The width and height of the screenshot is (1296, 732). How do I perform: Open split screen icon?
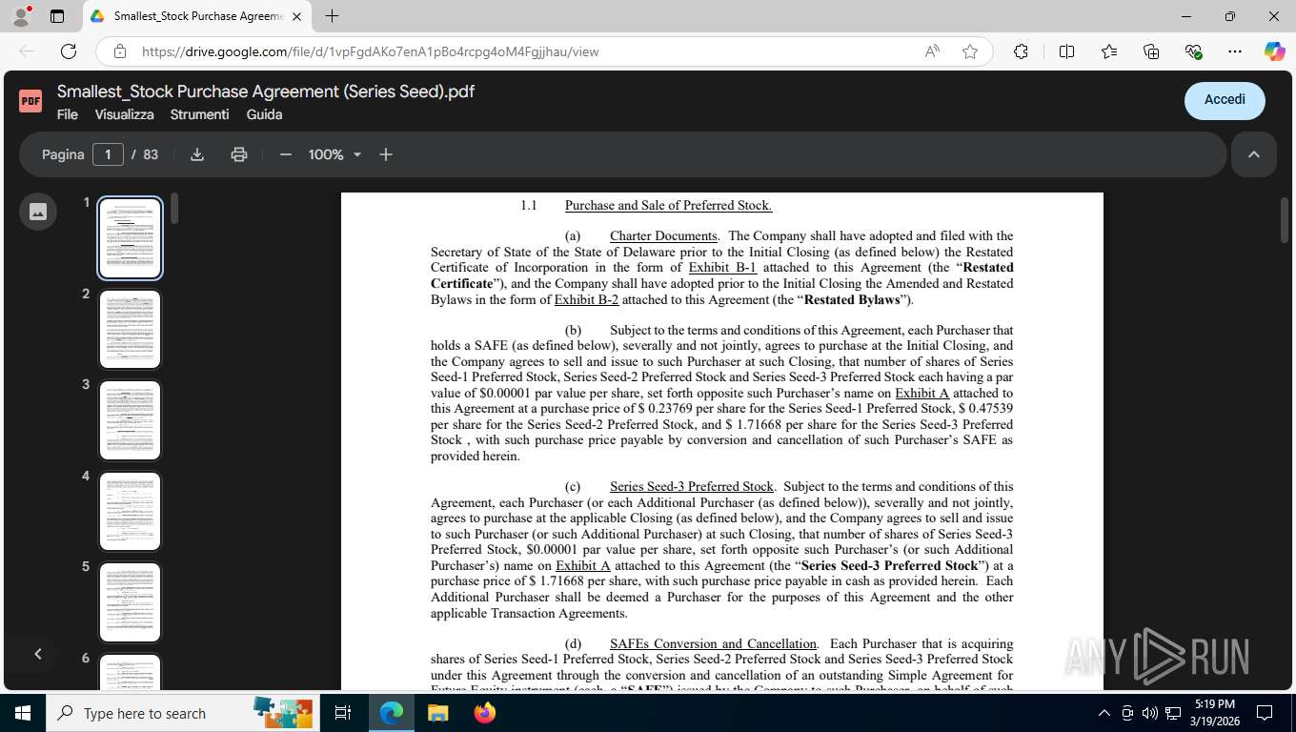point(1066,51)
